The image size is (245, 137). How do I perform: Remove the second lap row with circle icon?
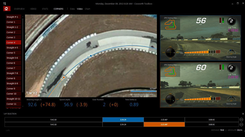[x=241, y=124]
